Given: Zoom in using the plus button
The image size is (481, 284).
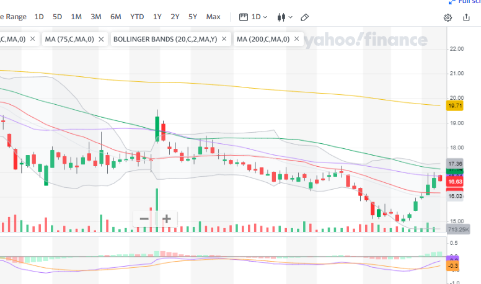Looking at the screenshot, I should tap(166, 218).
